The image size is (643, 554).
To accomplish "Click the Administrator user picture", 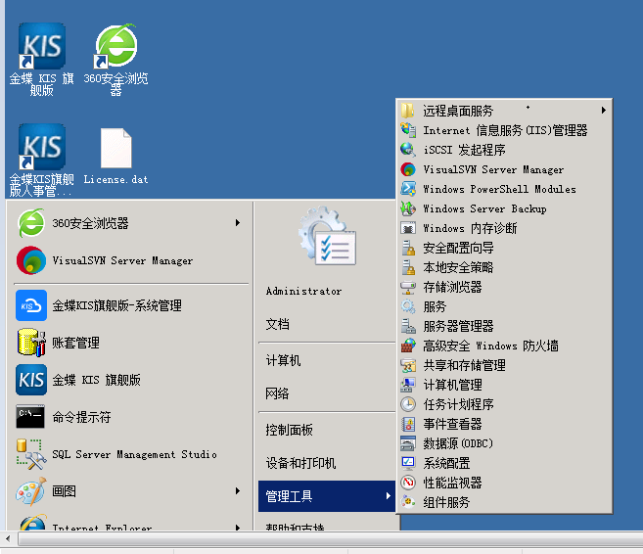I will click(x=328, y=236).
